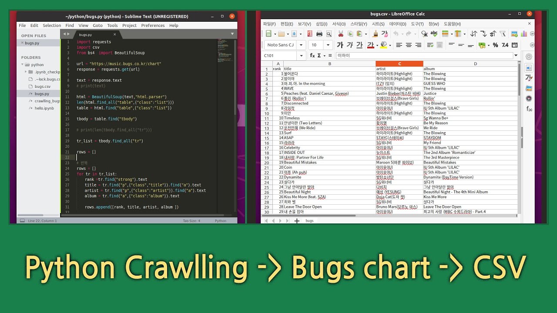Click the Sort Ascending icon

[x=483, y=33]
